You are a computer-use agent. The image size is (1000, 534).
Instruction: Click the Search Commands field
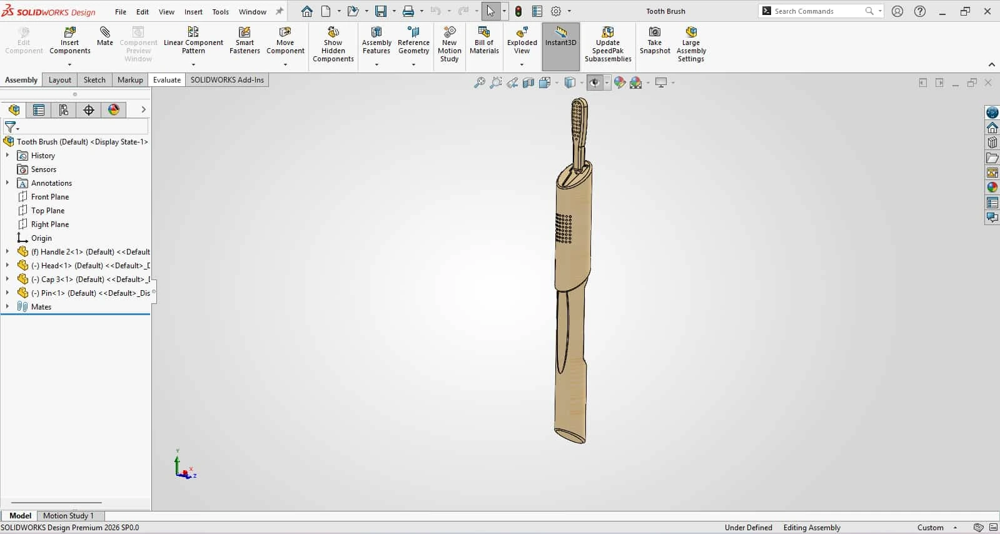819,11
